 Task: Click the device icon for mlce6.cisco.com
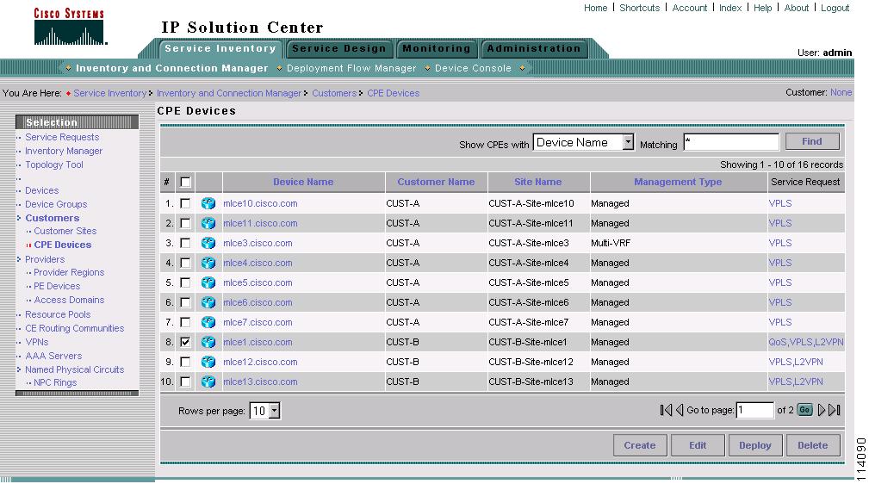coord(208,302)
